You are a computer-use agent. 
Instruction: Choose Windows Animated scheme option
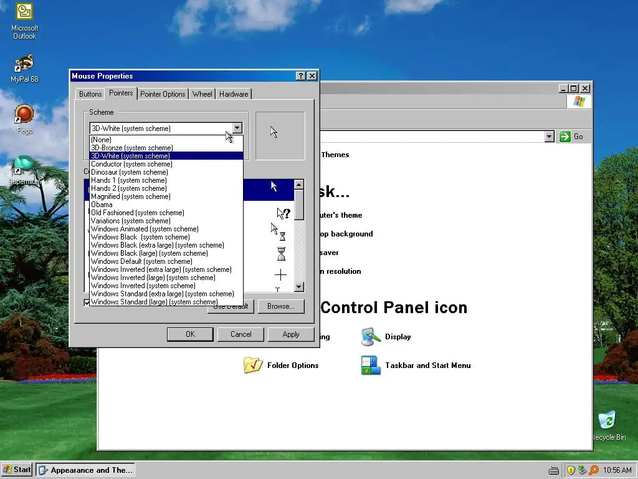click(166, 229)
